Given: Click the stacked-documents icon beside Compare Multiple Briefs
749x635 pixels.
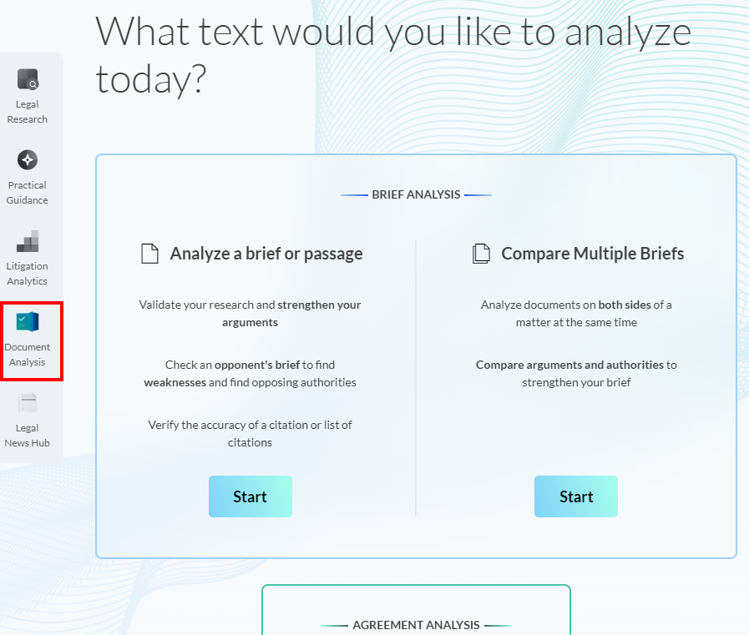Looking at the screenshot, I should click(x=481, y=252).
